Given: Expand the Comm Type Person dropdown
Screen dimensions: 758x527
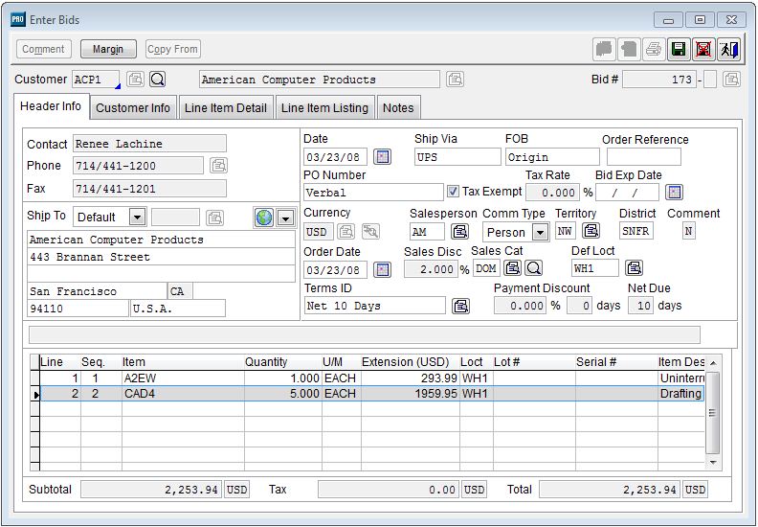Looking at the screenshot, I should 540,232.
